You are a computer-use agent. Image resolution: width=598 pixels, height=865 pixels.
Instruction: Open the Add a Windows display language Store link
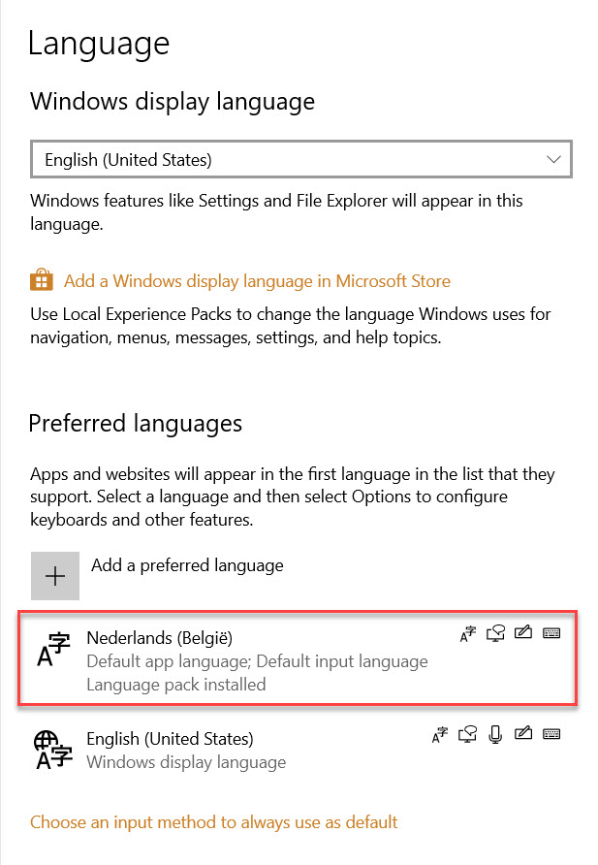pos(257,281)
